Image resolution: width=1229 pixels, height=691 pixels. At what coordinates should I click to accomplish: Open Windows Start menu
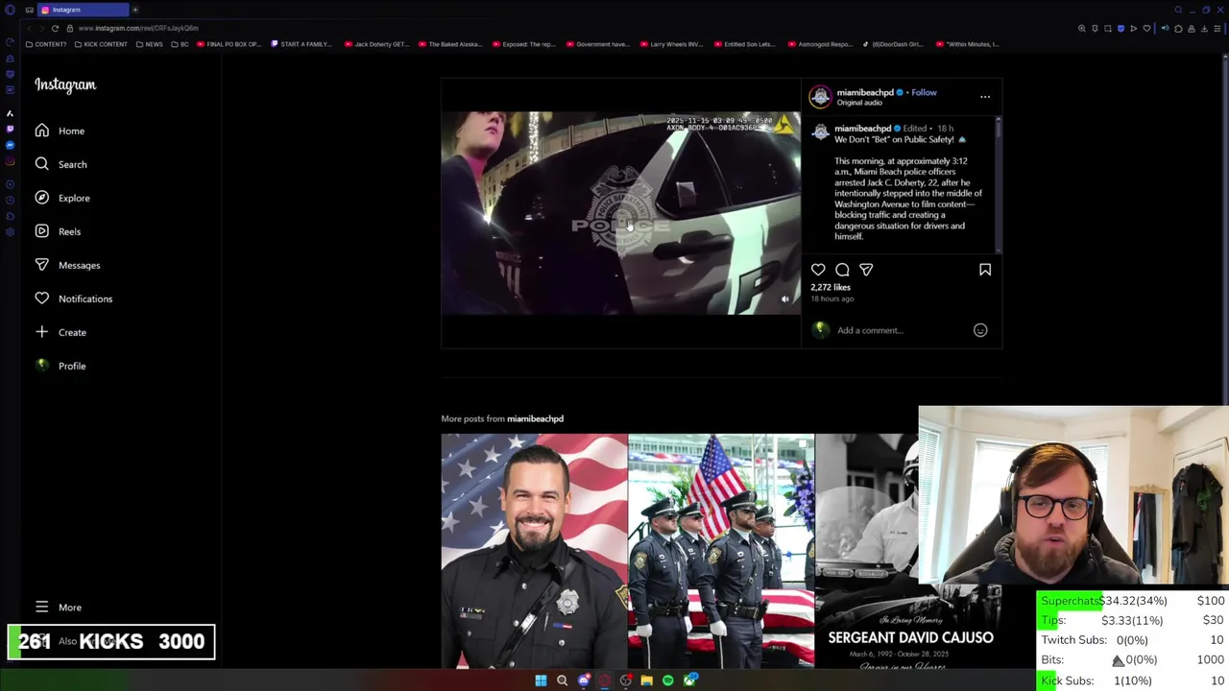[x=541, y=680]
